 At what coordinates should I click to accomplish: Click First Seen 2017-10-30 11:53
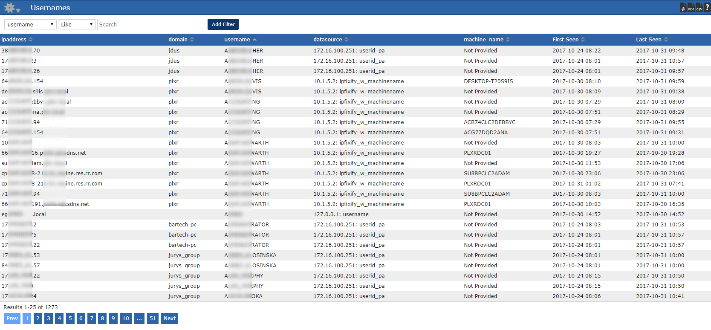pyautogui.click(x=577, y=163)
